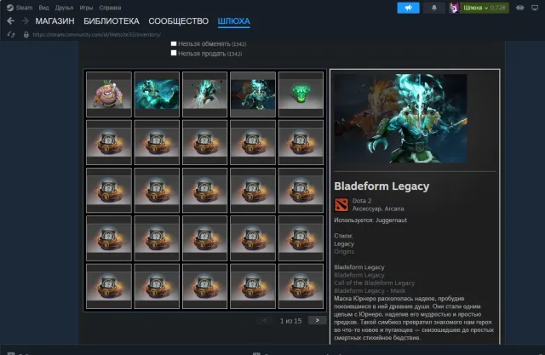Open the МАГАЗИН tab

54,21
